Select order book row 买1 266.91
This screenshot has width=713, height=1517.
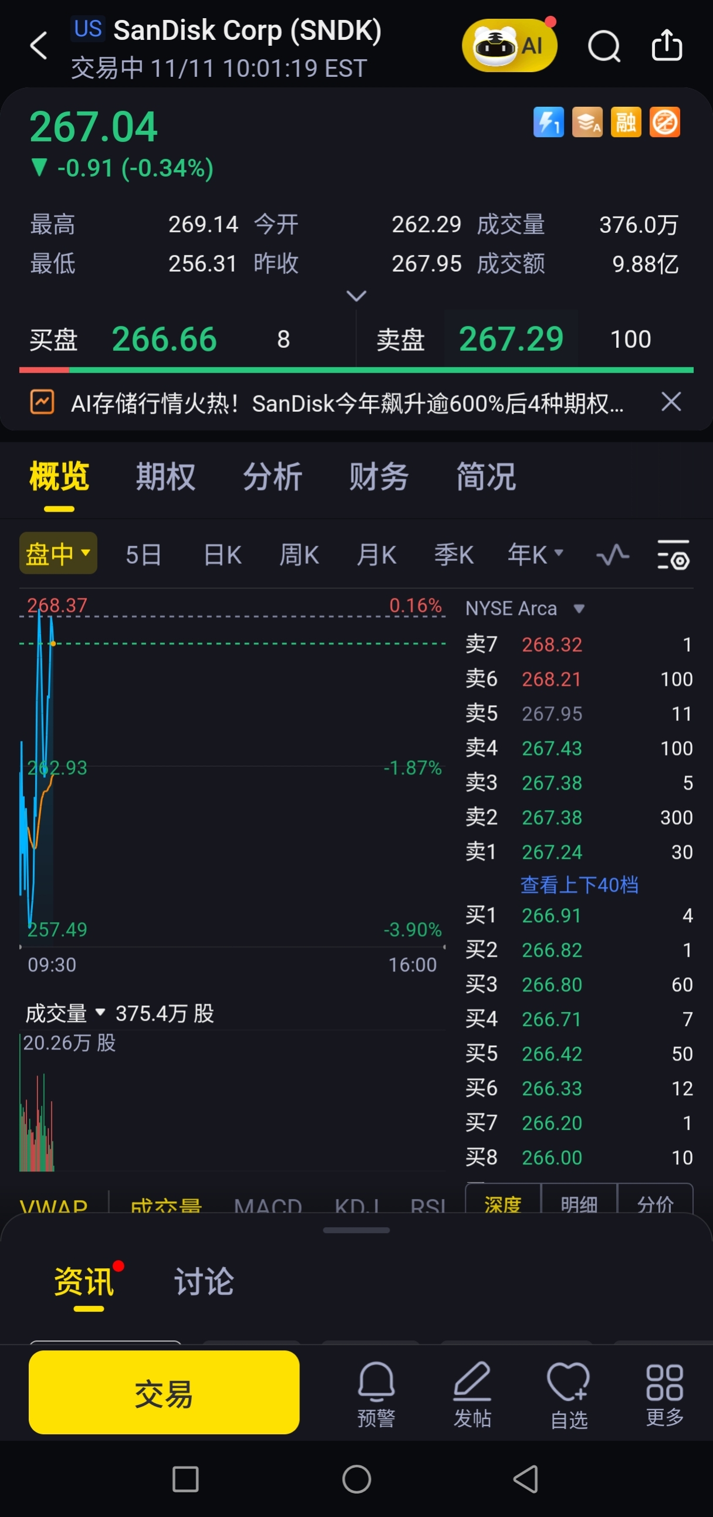coord(579,915)
